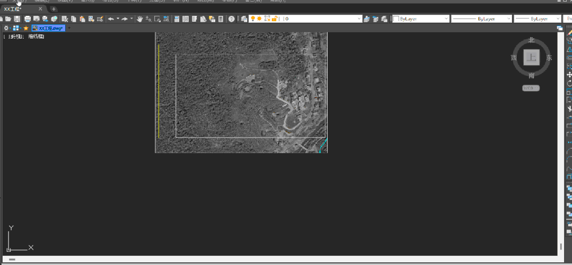Redo with the right arrow icon
572x265 pixels.
point(125,19)
